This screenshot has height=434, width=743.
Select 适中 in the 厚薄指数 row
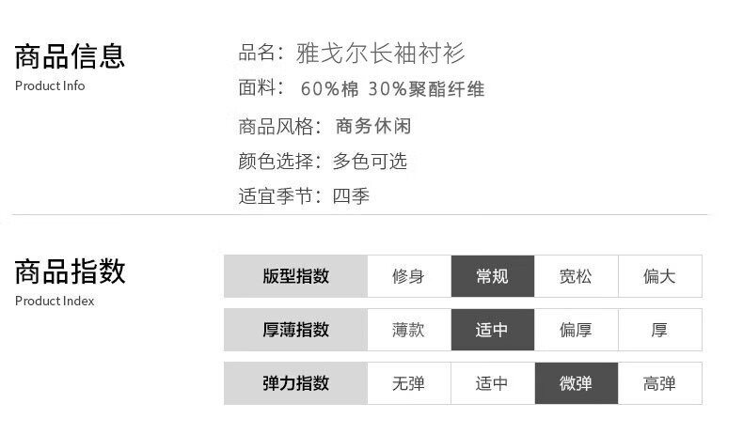pos(493,330)
